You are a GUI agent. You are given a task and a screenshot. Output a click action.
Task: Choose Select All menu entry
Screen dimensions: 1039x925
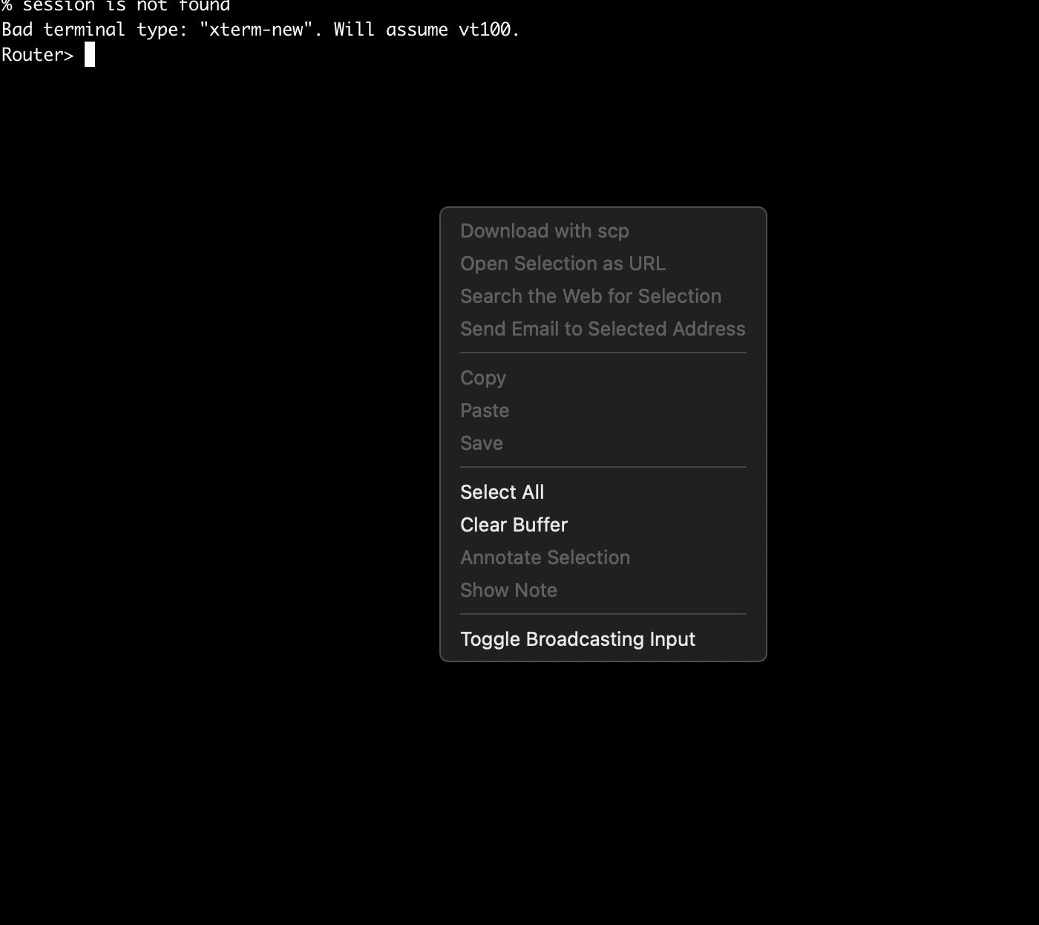(x=502, y=492)
